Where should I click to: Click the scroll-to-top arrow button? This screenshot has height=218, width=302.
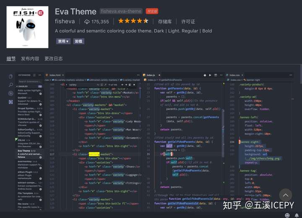pos(286,195)
